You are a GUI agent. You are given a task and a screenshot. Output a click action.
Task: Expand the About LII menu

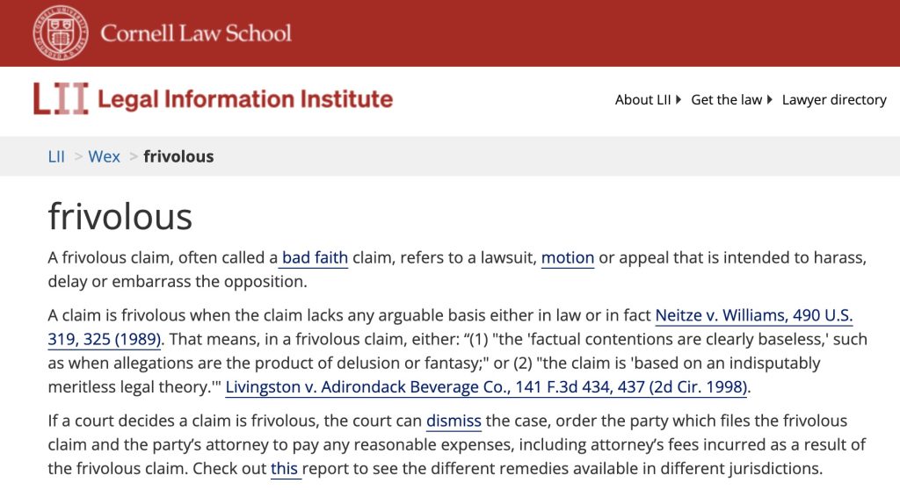(x=642, y=99)
